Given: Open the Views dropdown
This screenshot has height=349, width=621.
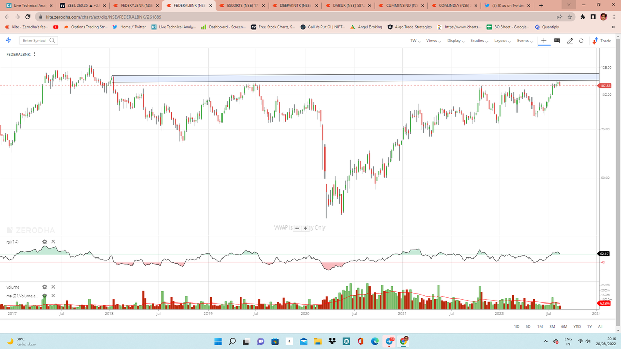Looking at the screenshot, I should (x=434, y=40).
